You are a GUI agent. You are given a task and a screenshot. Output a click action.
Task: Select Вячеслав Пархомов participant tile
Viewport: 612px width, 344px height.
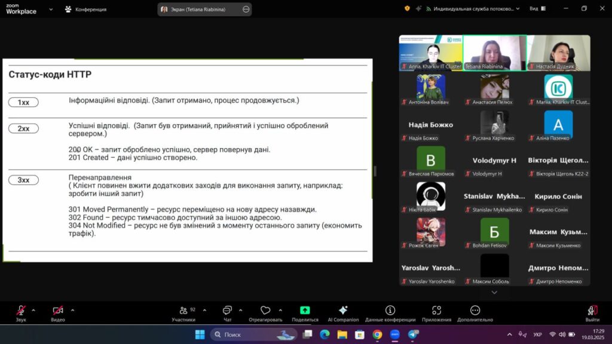431,161
